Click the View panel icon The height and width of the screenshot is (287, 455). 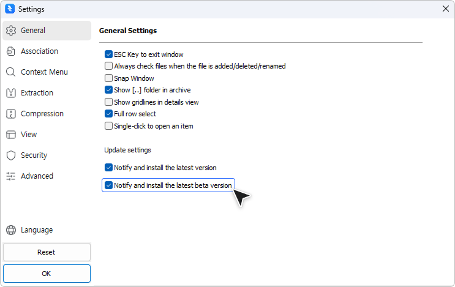tap(10, 135)
